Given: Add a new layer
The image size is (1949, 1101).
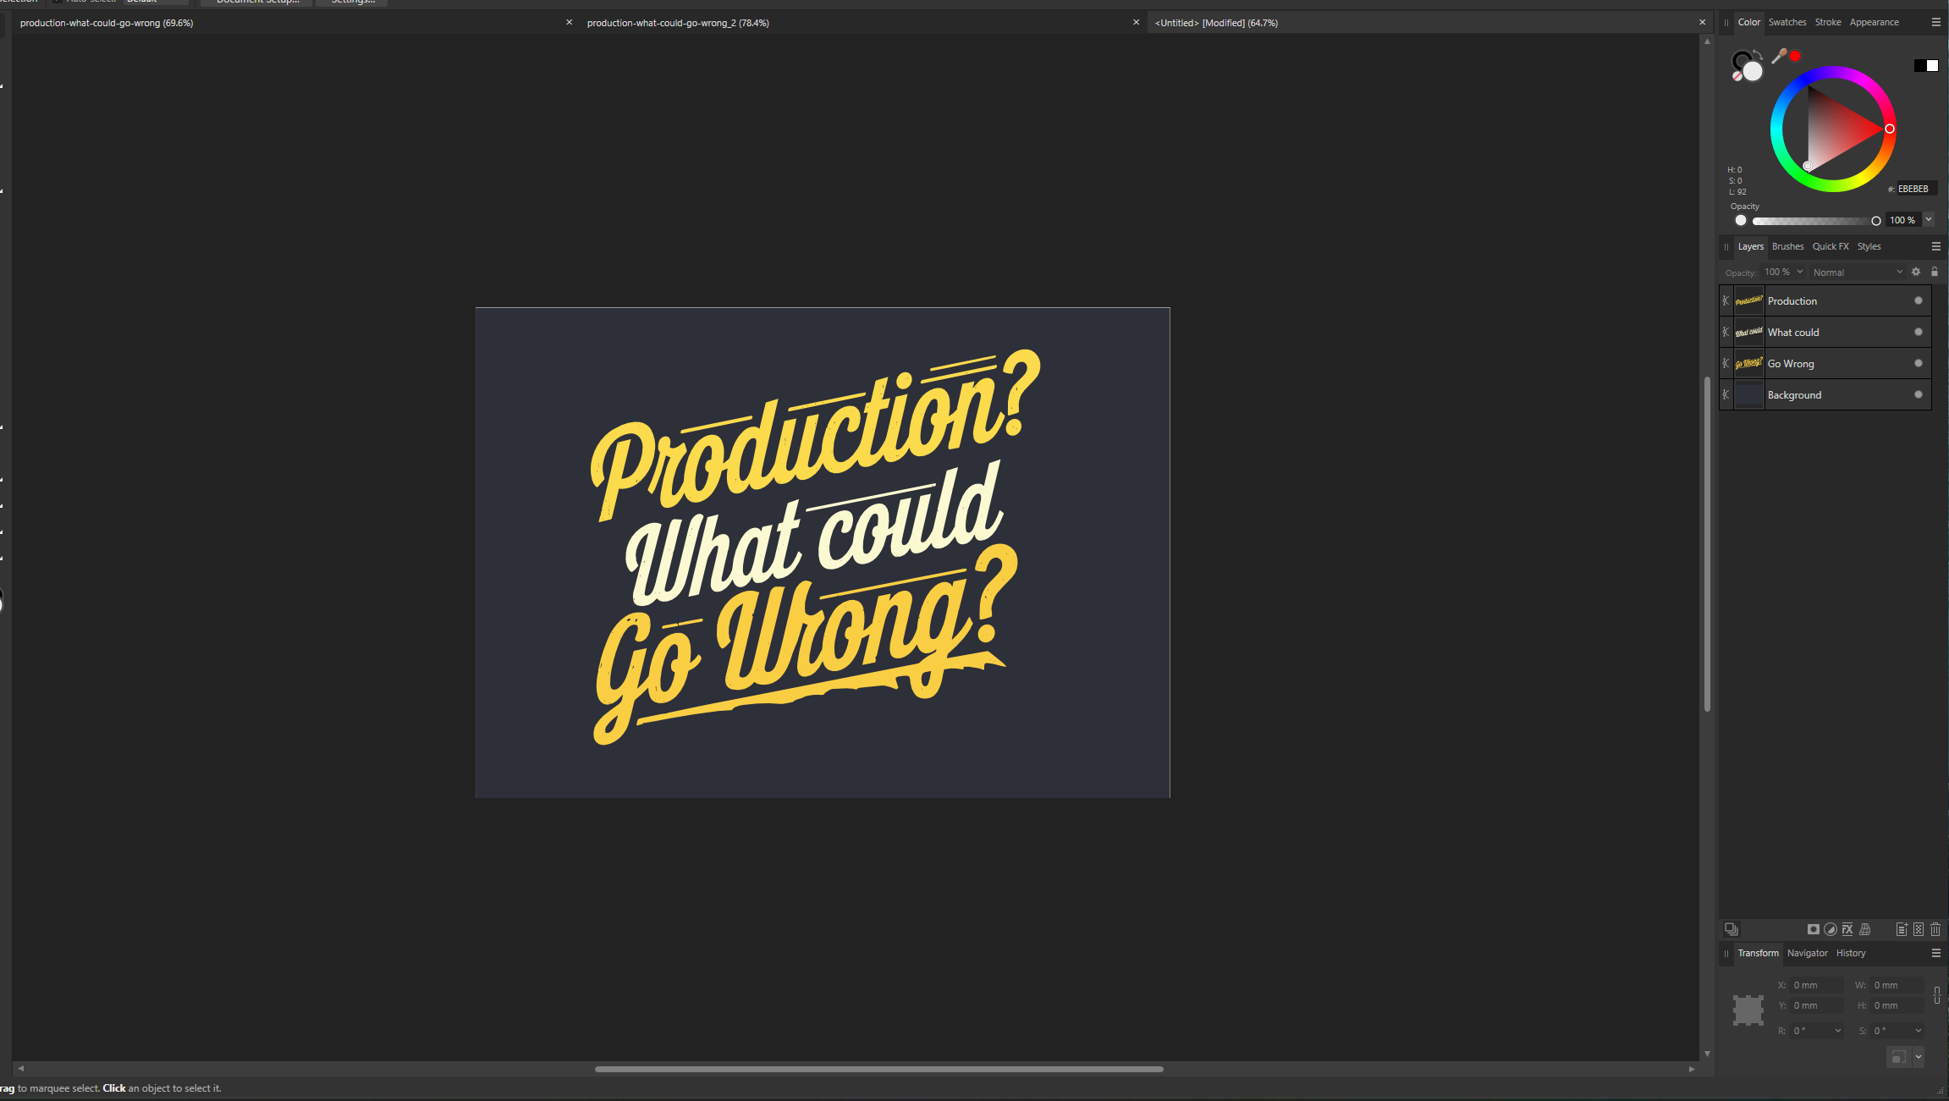Looking at the screenshot, I should 1902,929.
